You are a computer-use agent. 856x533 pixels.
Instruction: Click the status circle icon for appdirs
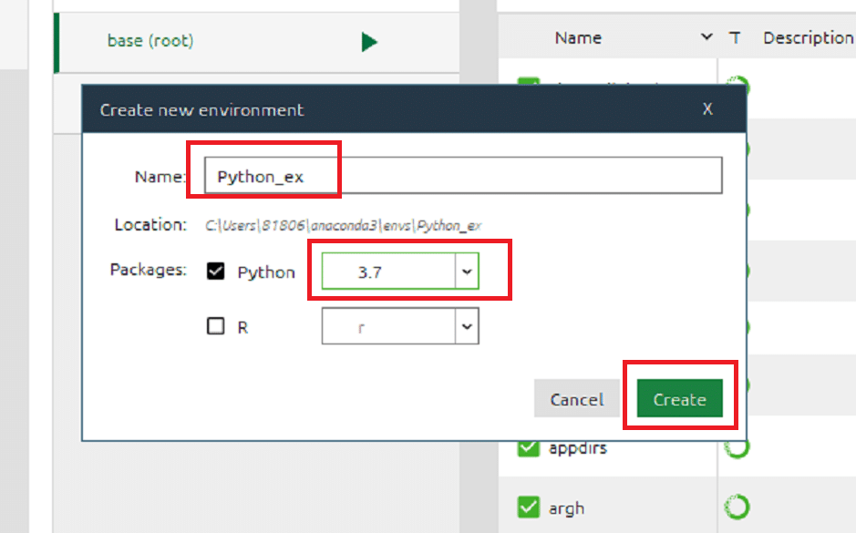click(737, 448)
